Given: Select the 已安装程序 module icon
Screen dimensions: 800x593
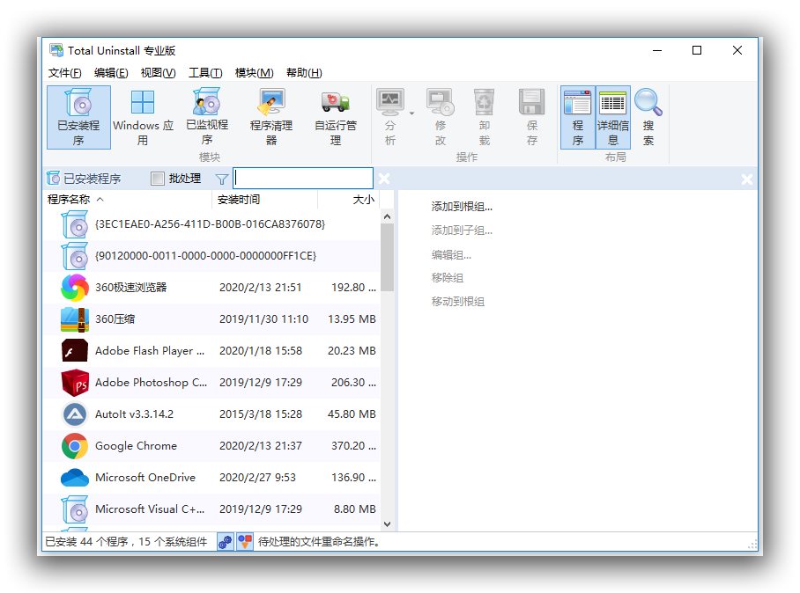Looking at the screenshot, I should coord(78,117).
